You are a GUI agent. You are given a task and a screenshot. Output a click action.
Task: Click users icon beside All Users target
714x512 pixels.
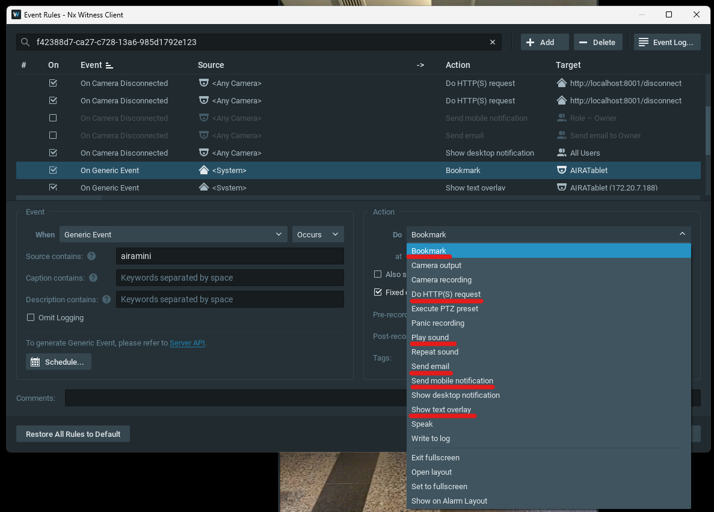pyautogui.click(x=561, y=153)
